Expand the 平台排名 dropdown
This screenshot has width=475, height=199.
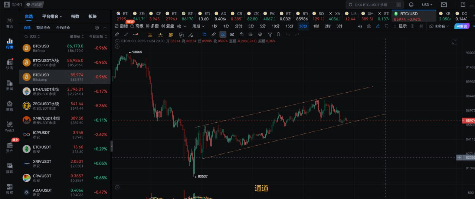(52, 16)
